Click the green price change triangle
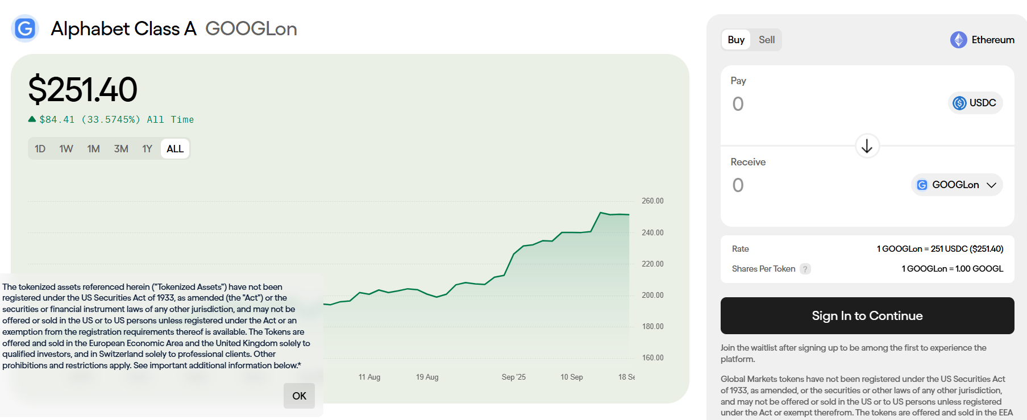Screen dimensions: 1027x420 32,119
